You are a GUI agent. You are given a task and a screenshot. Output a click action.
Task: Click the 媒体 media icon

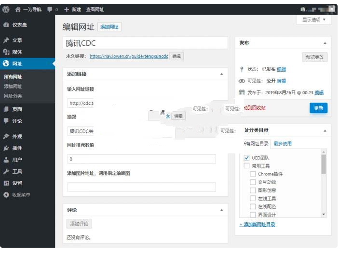click(6, 52)
